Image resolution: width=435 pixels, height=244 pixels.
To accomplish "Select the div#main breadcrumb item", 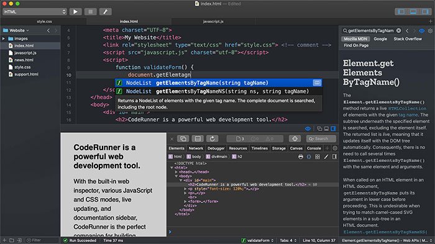I will pos(216,156).
